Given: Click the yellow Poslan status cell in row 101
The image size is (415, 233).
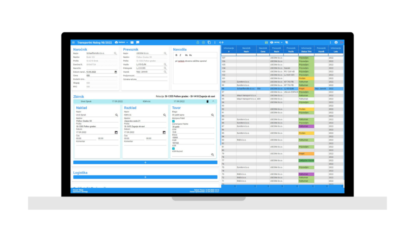Looking at the screenshot, I should pyautogui.click(x=306, y=78).
